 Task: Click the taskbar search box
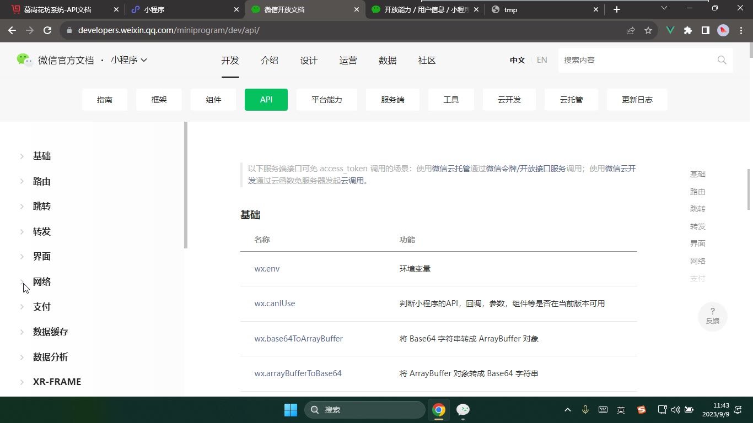click(364, 410)
